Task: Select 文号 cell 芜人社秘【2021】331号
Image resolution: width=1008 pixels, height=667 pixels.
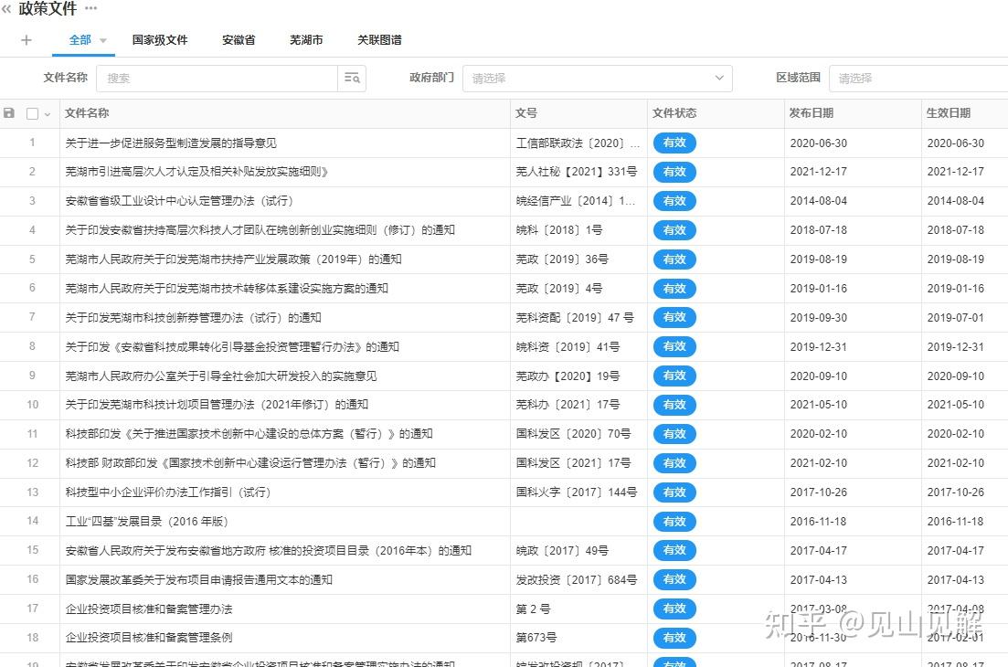Action: tap(577, 172)
